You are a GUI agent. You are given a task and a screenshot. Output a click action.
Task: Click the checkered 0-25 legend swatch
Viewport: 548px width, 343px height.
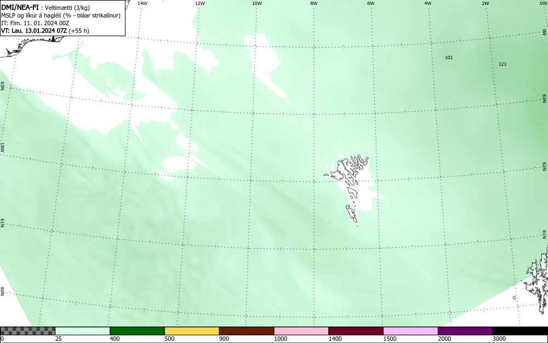pyautogui.click(x=27, y=331)
